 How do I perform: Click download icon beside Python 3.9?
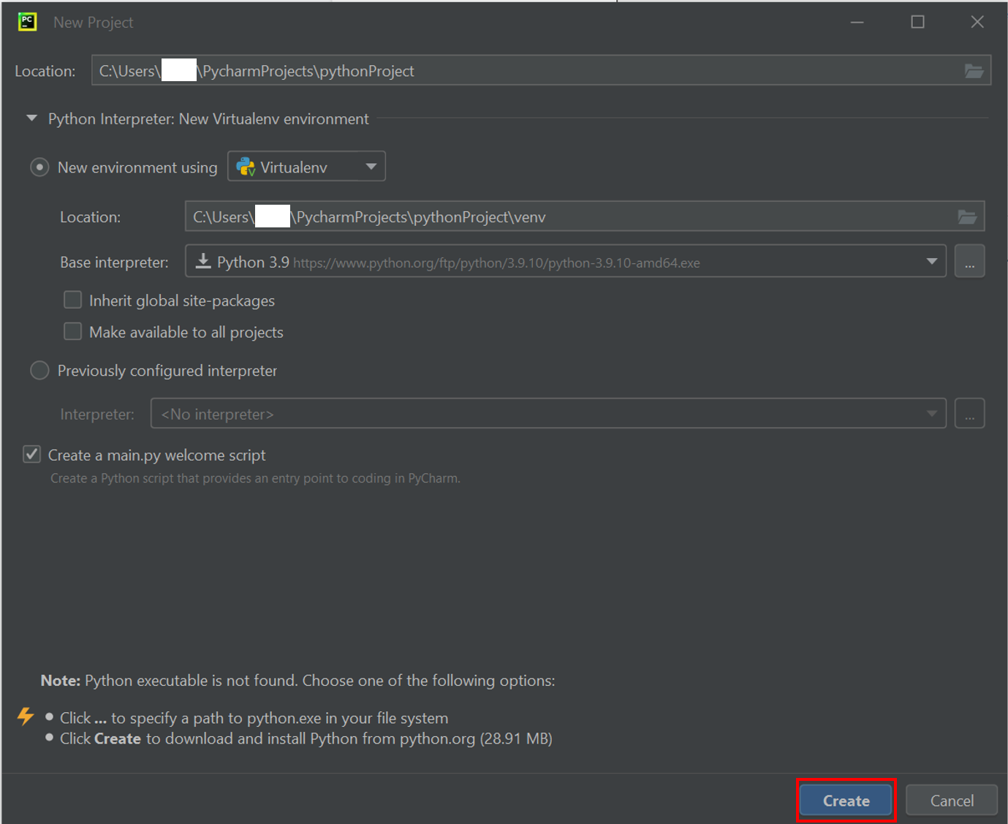click(x=203, y=262)
